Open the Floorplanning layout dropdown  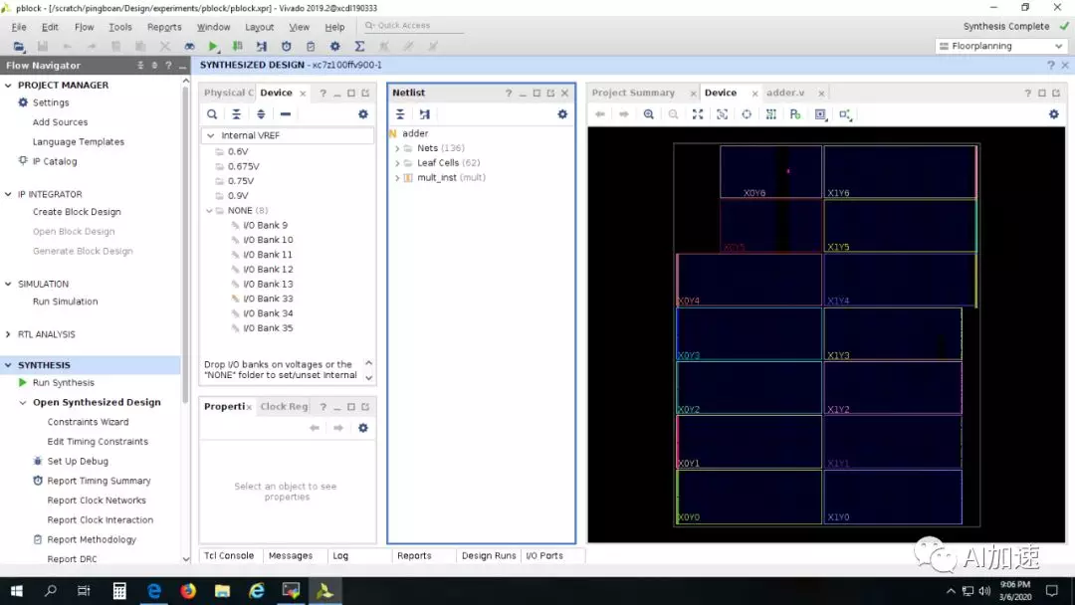click(x=1001, y=46)
